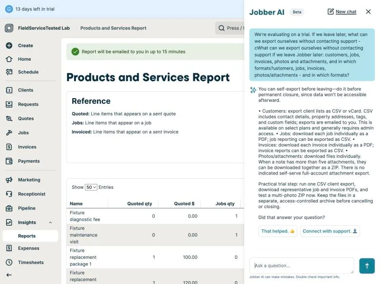380x284 pixels.
Task: Open Payments in the sidebar
Action: [x=28, y=161]
